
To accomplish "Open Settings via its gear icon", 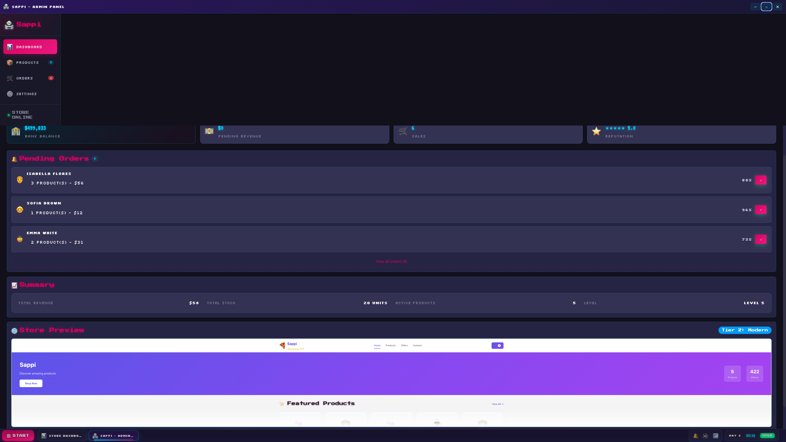I will (x=10, y=94).
